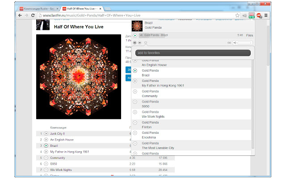286x179 pixels.
Task: Play An English House in popup playlist
Action: (x=135, y=61)
